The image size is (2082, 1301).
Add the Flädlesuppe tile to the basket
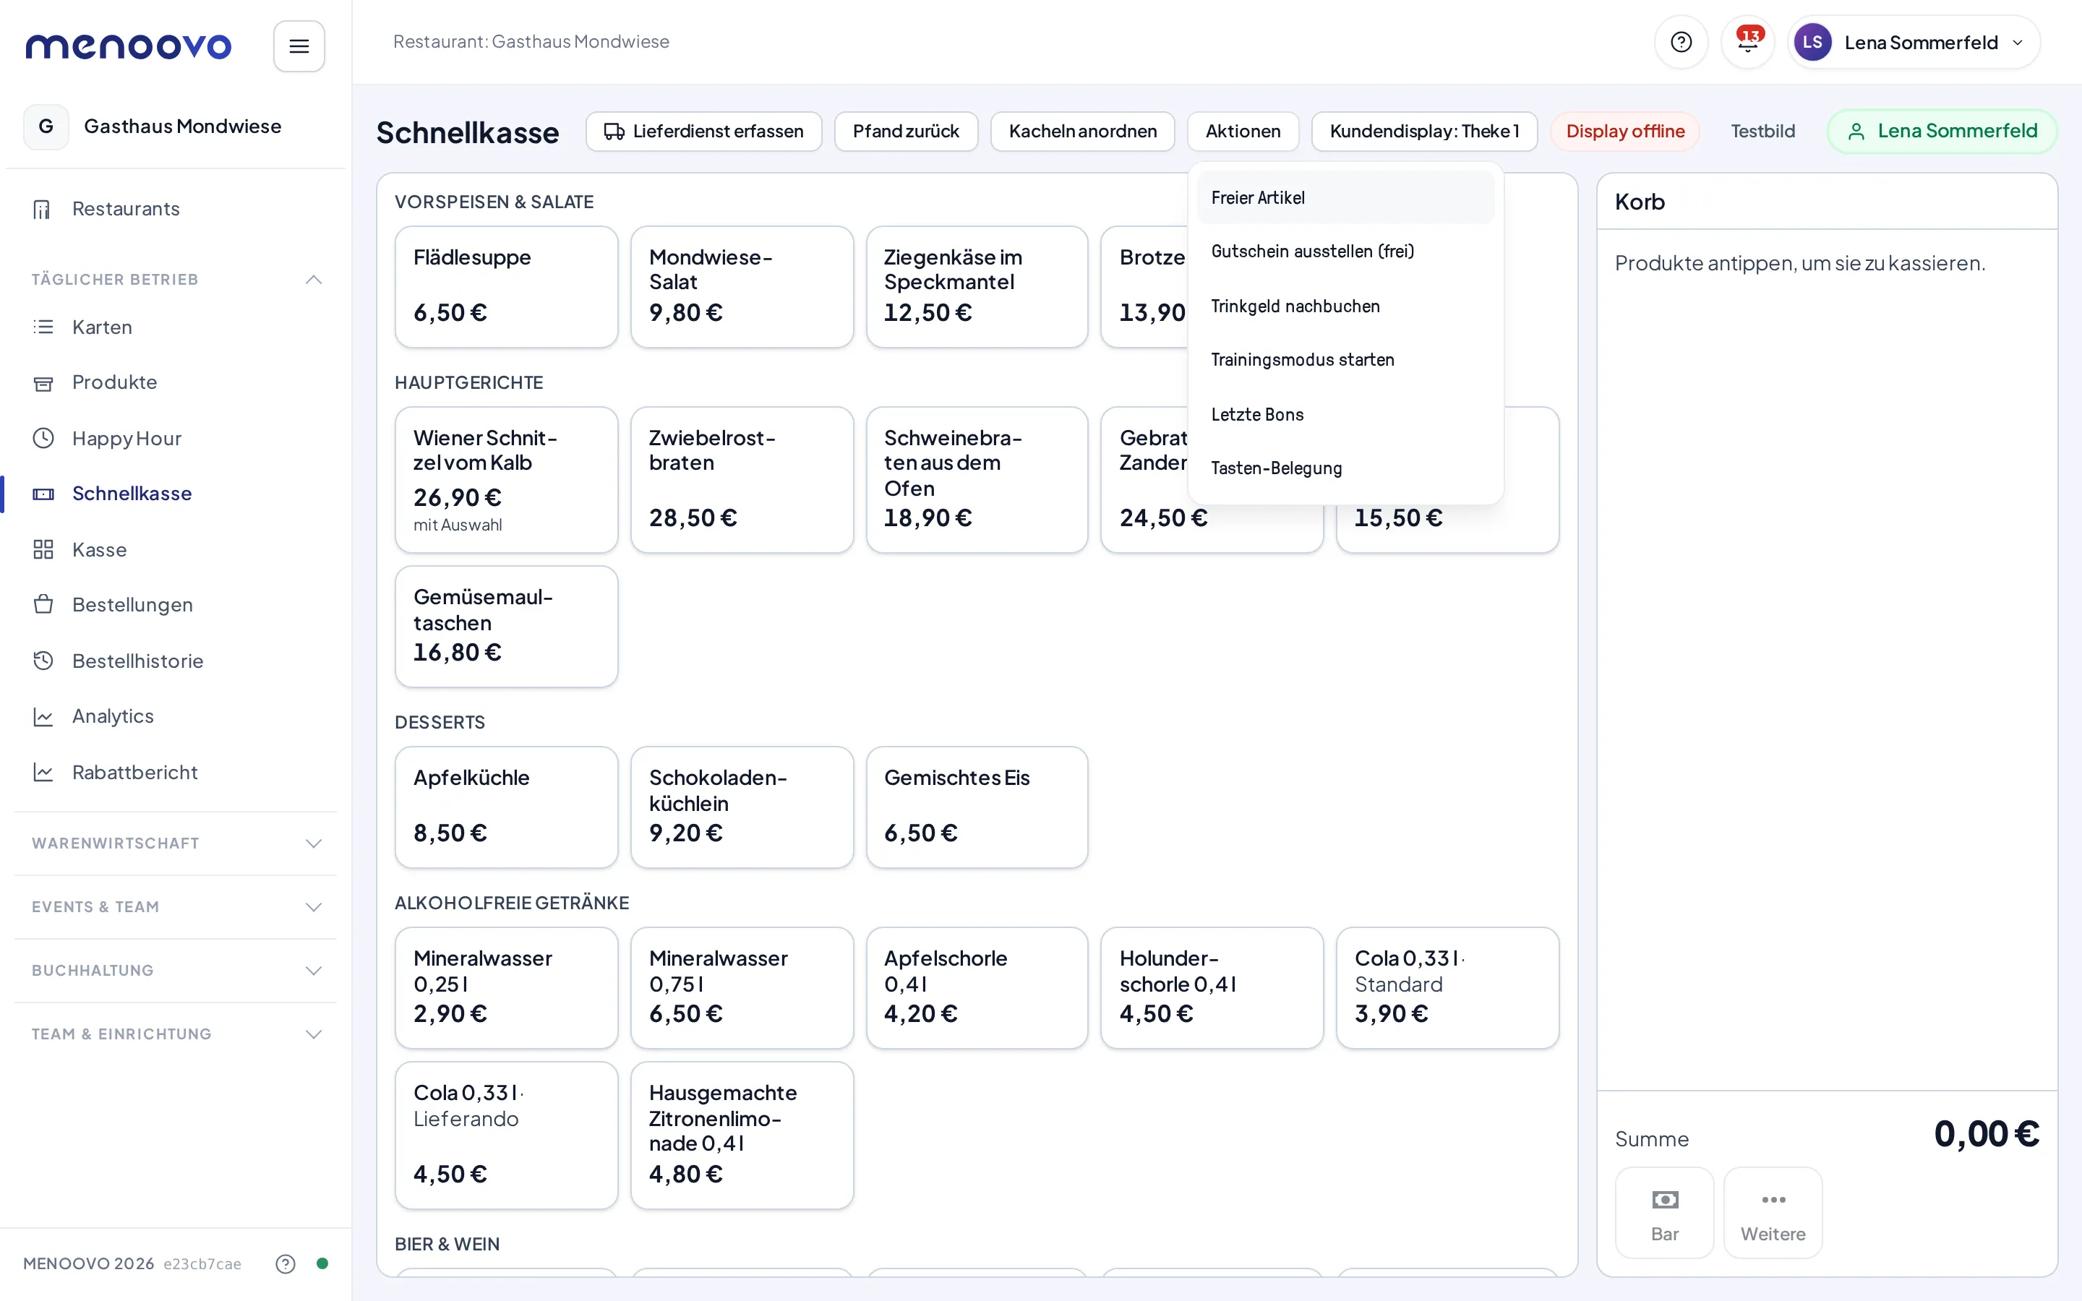click(506, 286)
